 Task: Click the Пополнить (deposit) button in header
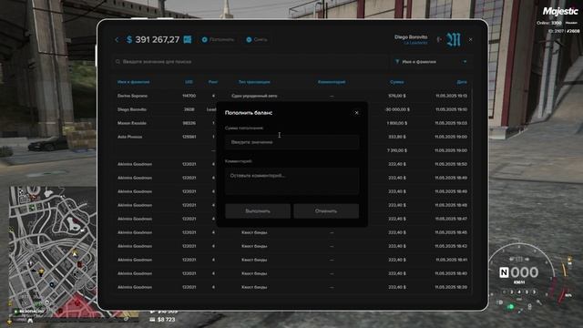point(218,39)
